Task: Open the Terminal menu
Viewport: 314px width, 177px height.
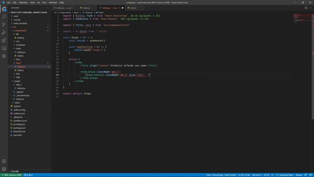Action: [x=53, y=2]
